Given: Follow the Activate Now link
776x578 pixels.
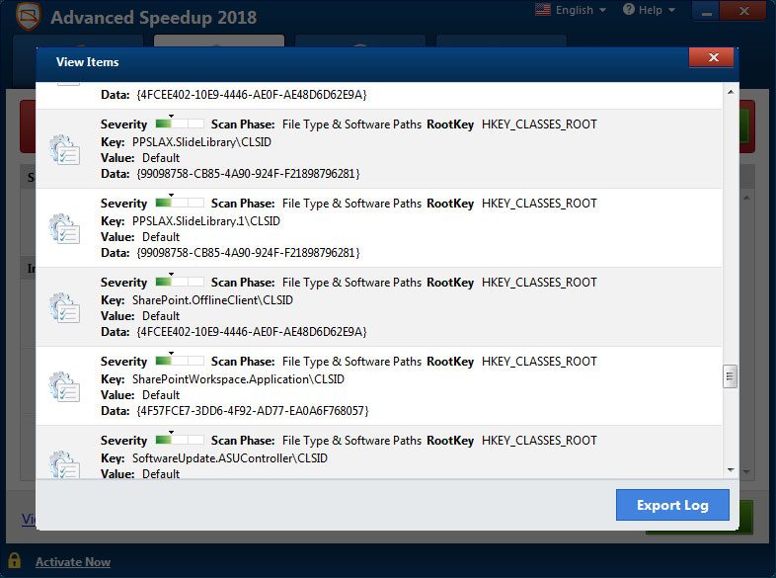Looking at the screenshot, I should pos(73,562).
